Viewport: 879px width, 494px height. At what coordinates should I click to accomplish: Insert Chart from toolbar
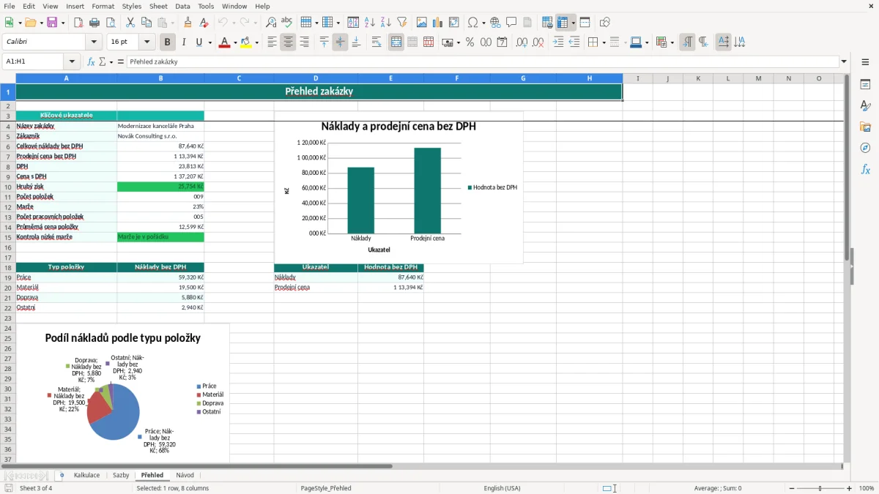[437, 23]
